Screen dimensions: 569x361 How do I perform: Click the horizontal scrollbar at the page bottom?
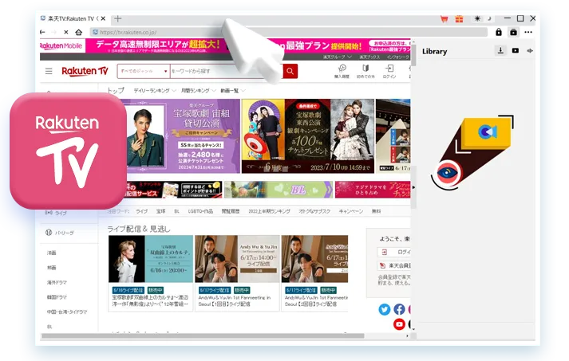[203, 336]
